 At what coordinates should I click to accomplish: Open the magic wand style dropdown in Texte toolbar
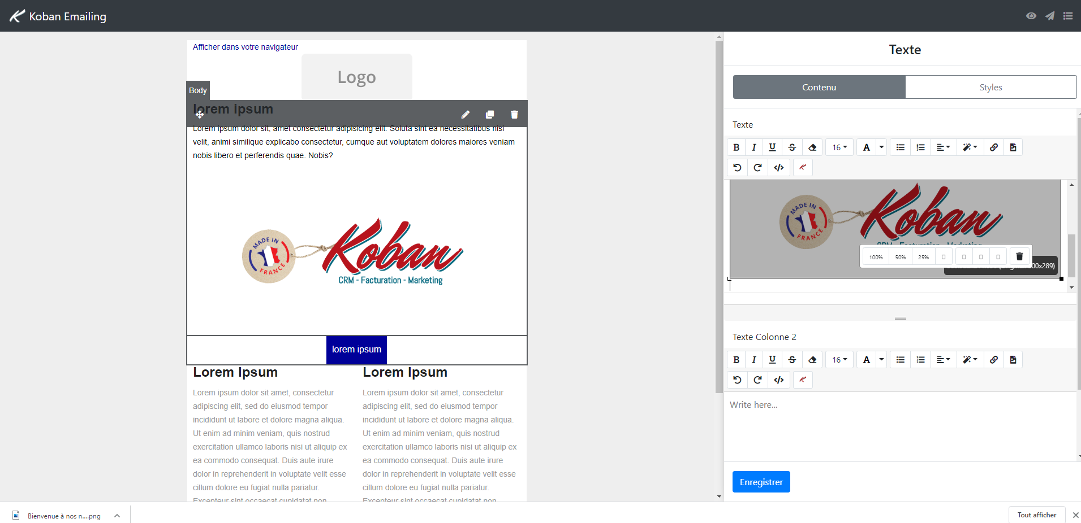click(970, 147)
